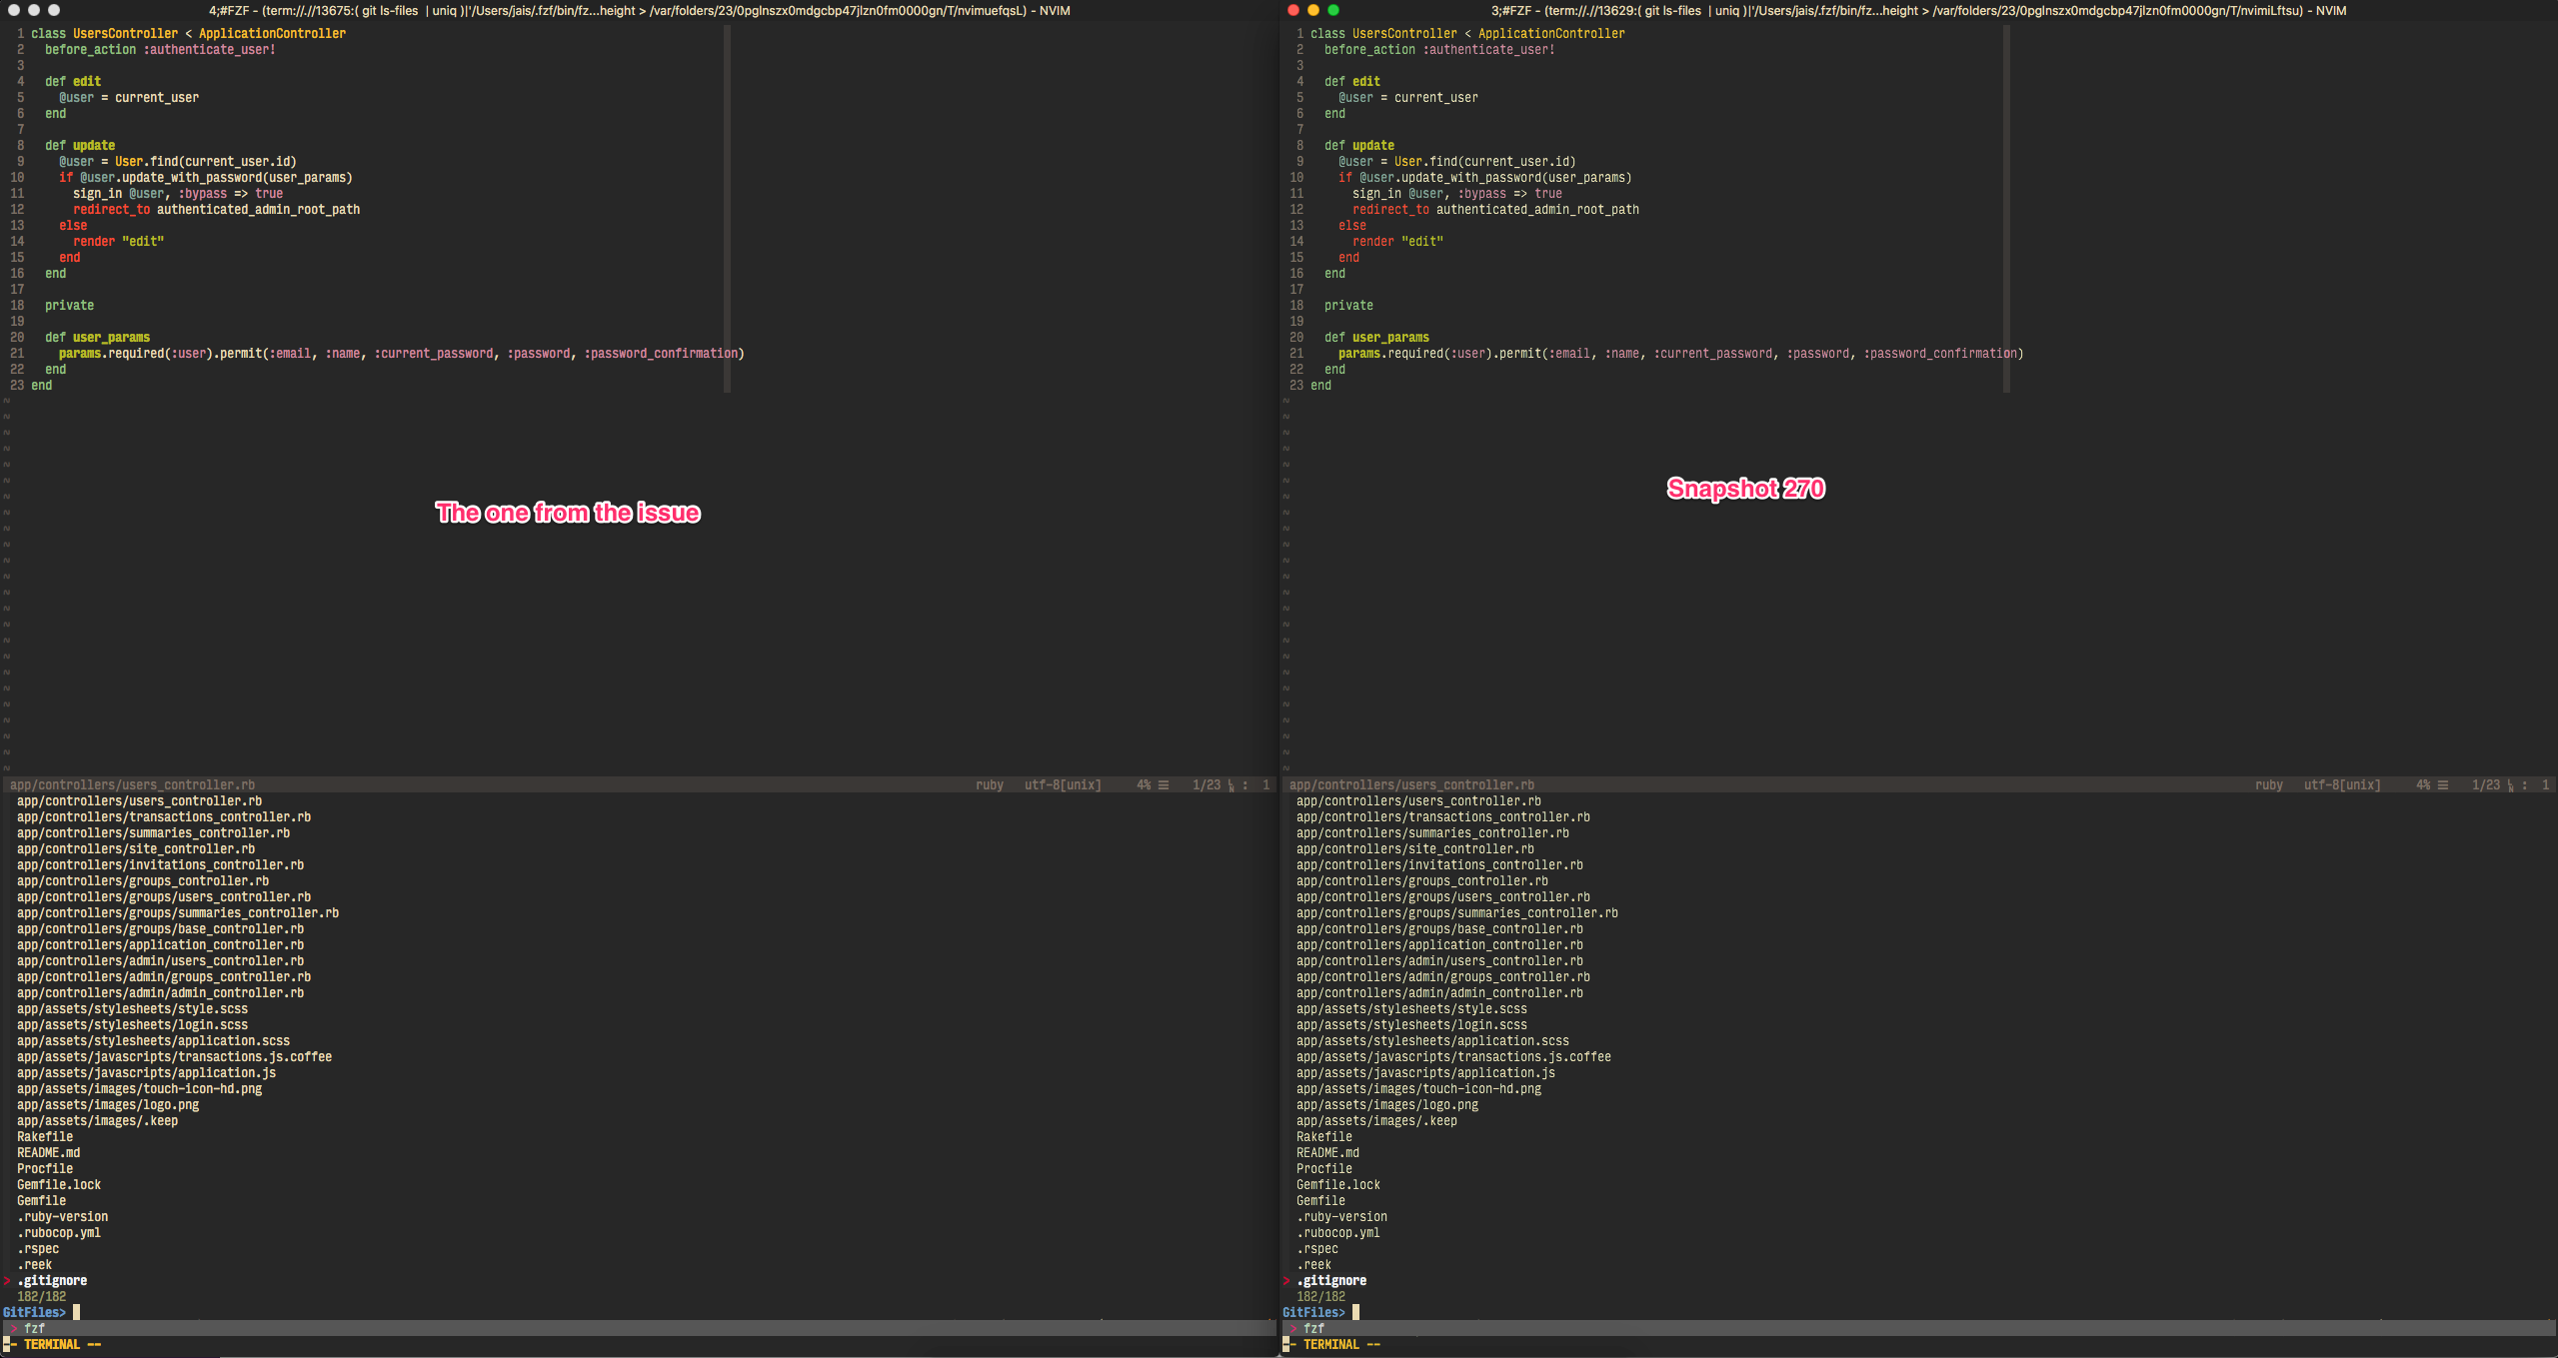Click the 'ruby' filetype in left statusline
The image size is (2558, 1358).
(990, 784)
